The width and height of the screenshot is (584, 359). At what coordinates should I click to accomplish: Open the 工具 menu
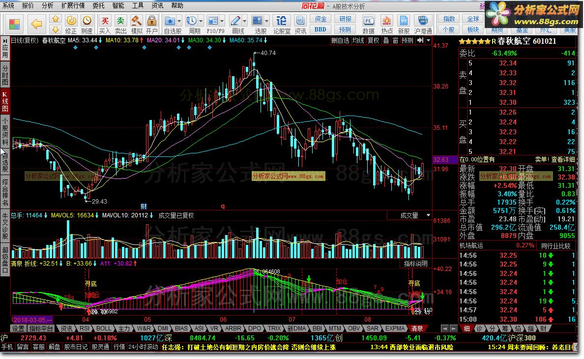(138, 5)
